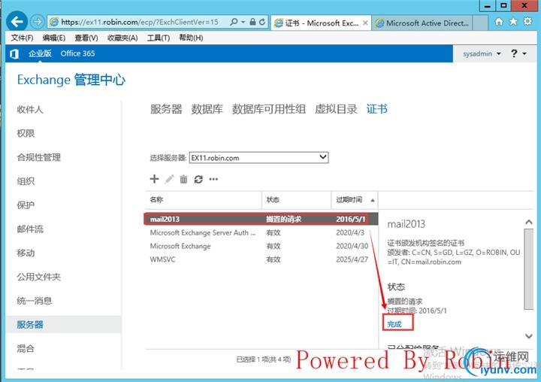
Task: Click the Office logo icon
Action: (14, 53)
